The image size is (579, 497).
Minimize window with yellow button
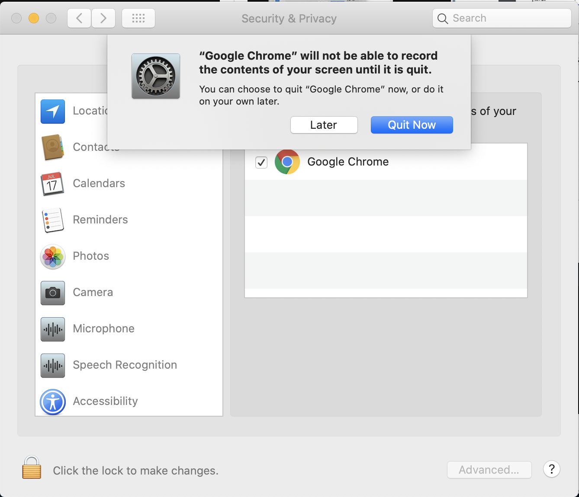point(34,18)
